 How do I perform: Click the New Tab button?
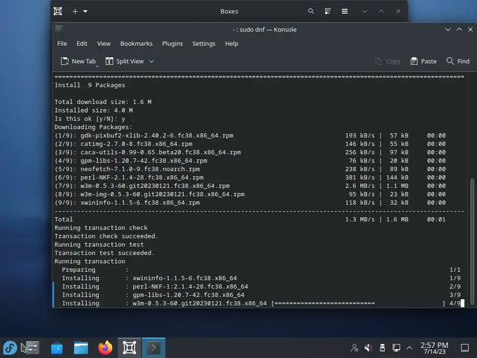click(78, 61)
